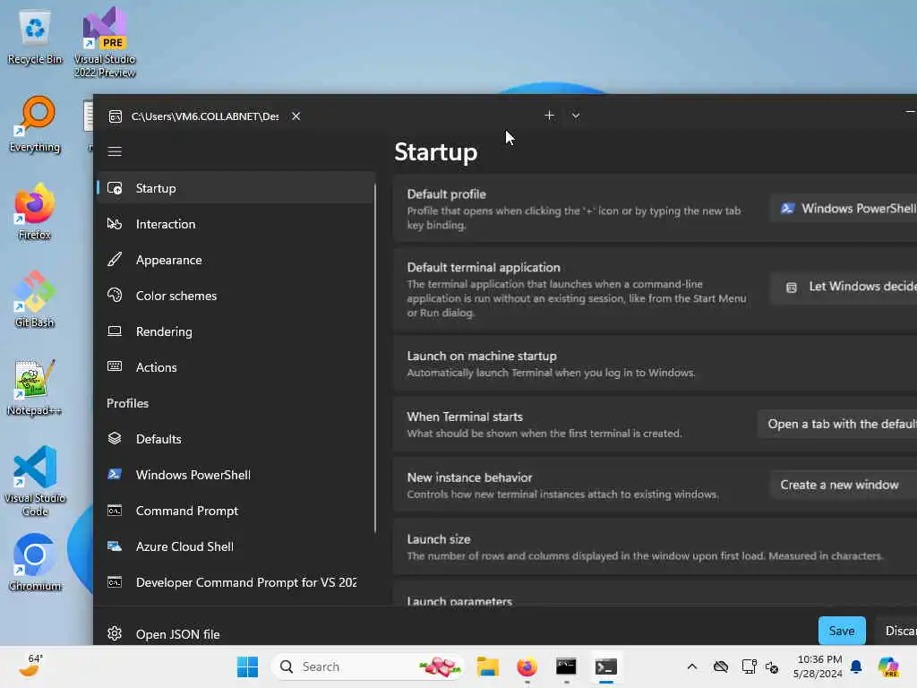The height and width of the screenshot is (688, 917).
Task: Open Command Prompt taskbar icon
Action: [566, 666]
